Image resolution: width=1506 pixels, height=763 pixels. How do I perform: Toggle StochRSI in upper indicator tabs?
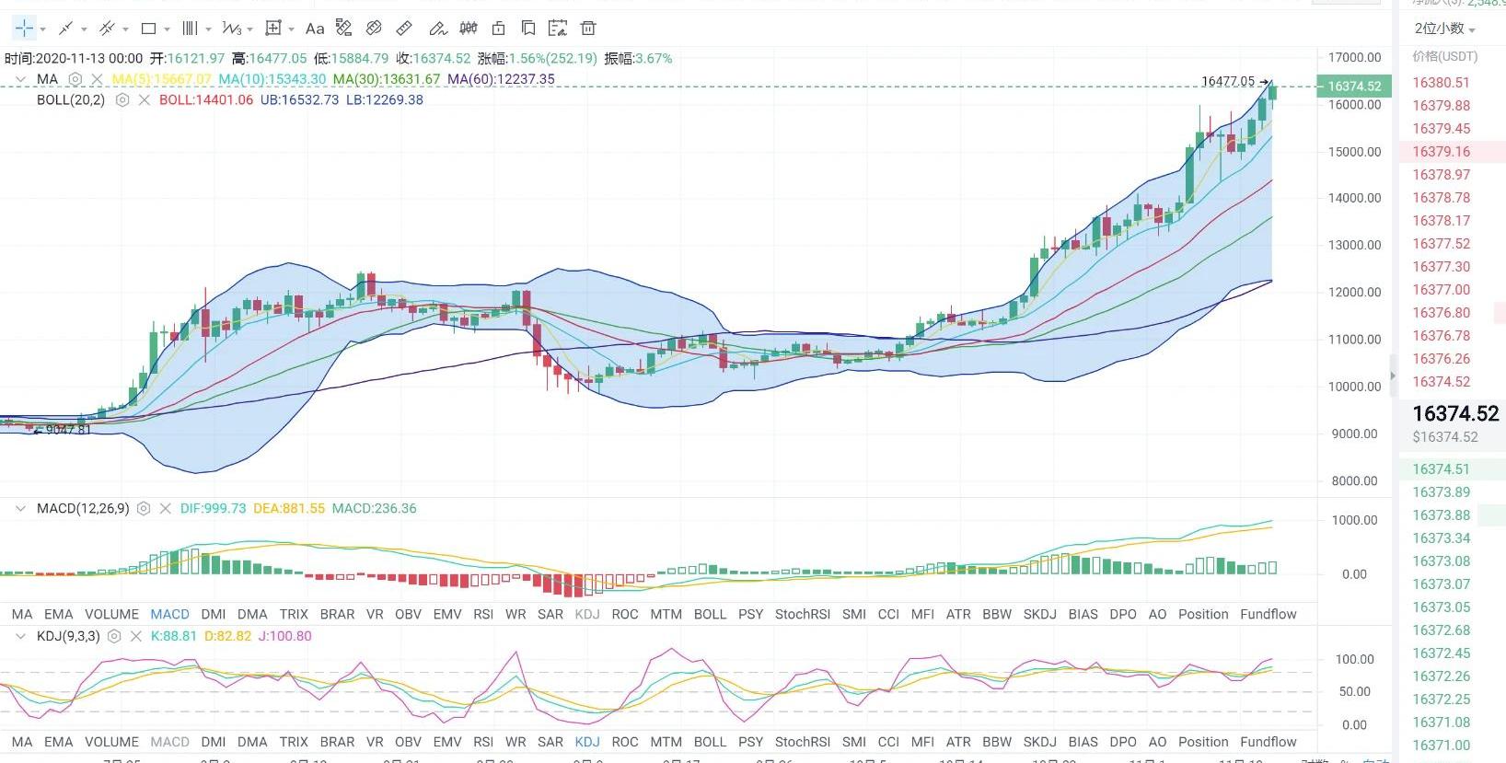click(x=802, y=614)
